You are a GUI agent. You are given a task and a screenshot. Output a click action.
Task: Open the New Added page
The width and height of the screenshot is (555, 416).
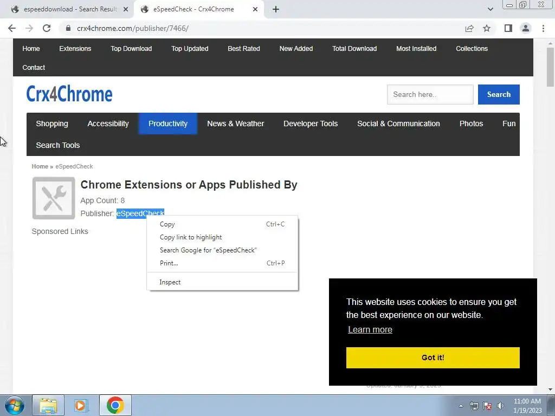[x=296, y=49]
